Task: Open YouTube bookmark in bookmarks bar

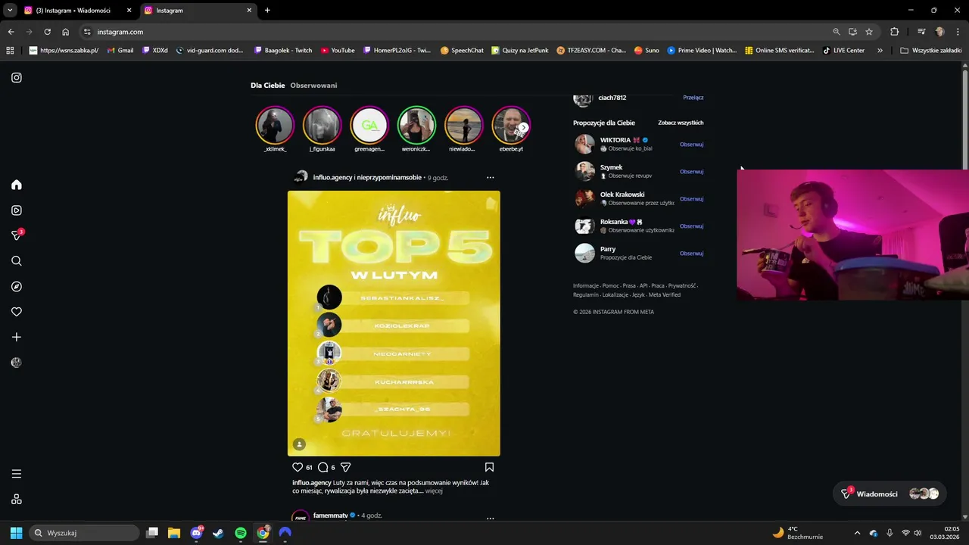Action: point(337,51)
